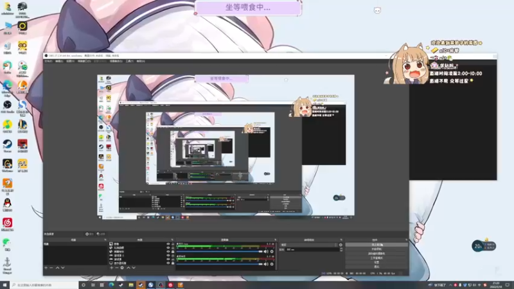514x289 pixels.
Task: Click the source Properties button above Scenes
Action: pos(89,234)
